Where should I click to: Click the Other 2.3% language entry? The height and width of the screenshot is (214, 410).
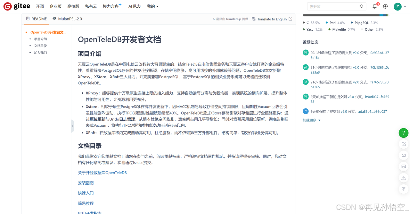click(372, 30)
